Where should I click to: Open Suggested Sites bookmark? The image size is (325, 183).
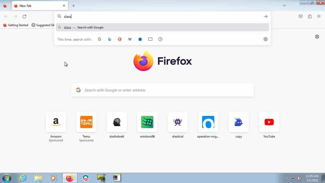coord(43,25)
